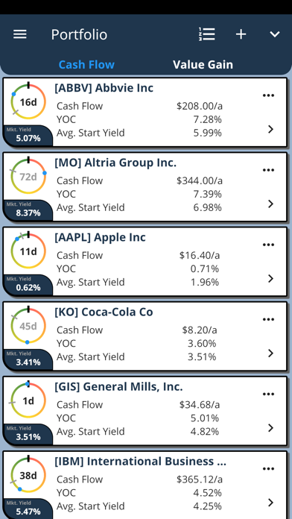This screenshot has width=292, height=519.
Task: Add a new stock with plus icon
Action: [241, 34]
